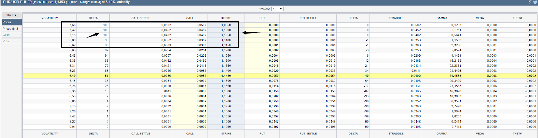
Task: Click VOLATILITY label in the bottom footer row
Action: pyautogui.click(x=50, y=134)
